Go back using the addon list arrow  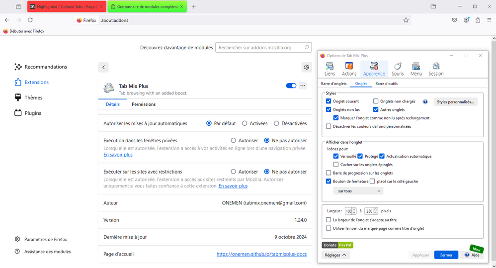103,67
